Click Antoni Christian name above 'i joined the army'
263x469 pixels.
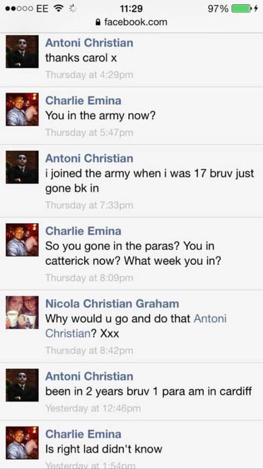click(89, 158)
